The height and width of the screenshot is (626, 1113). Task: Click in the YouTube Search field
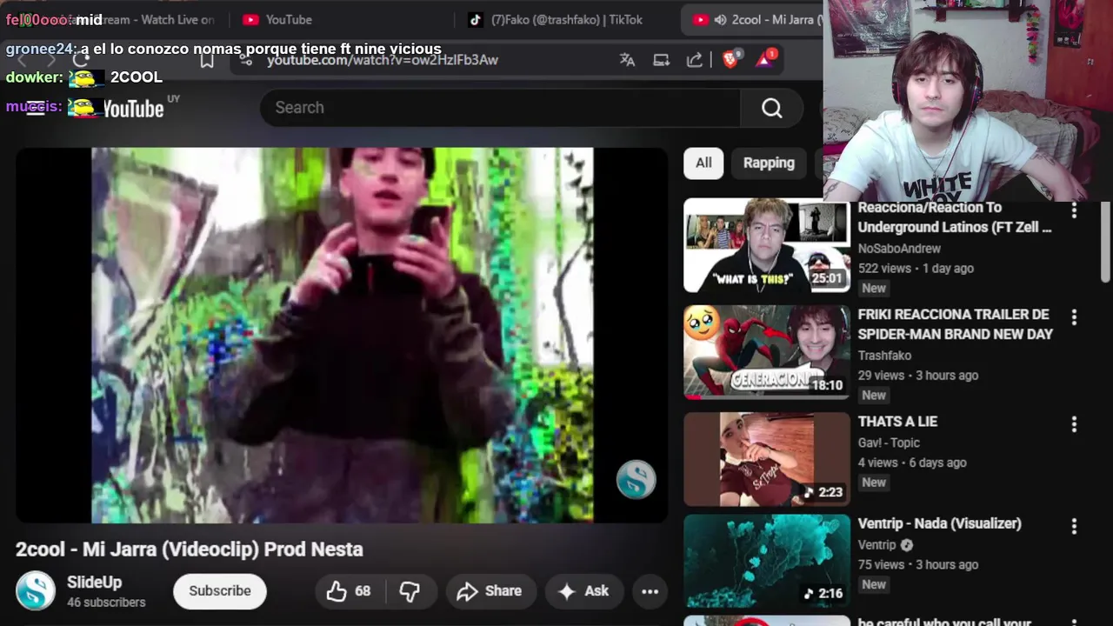500,108
